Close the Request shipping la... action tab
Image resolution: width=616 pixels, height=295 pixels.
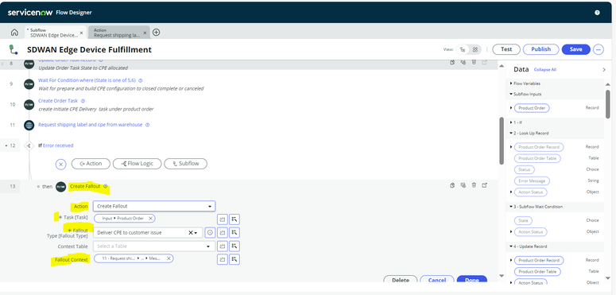(145, 33)
